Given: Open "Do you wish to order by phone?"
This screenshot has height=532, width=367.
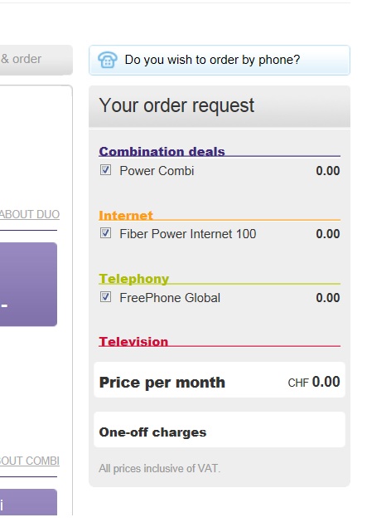Looking at the screenshot, I should pos(212,60).
